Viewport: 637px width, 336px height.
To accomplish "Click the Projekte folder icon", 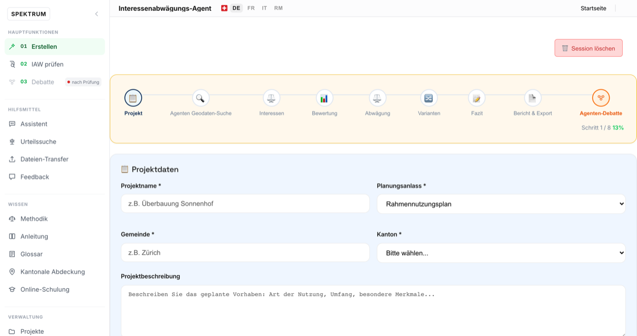I will [x=12, y=331].
